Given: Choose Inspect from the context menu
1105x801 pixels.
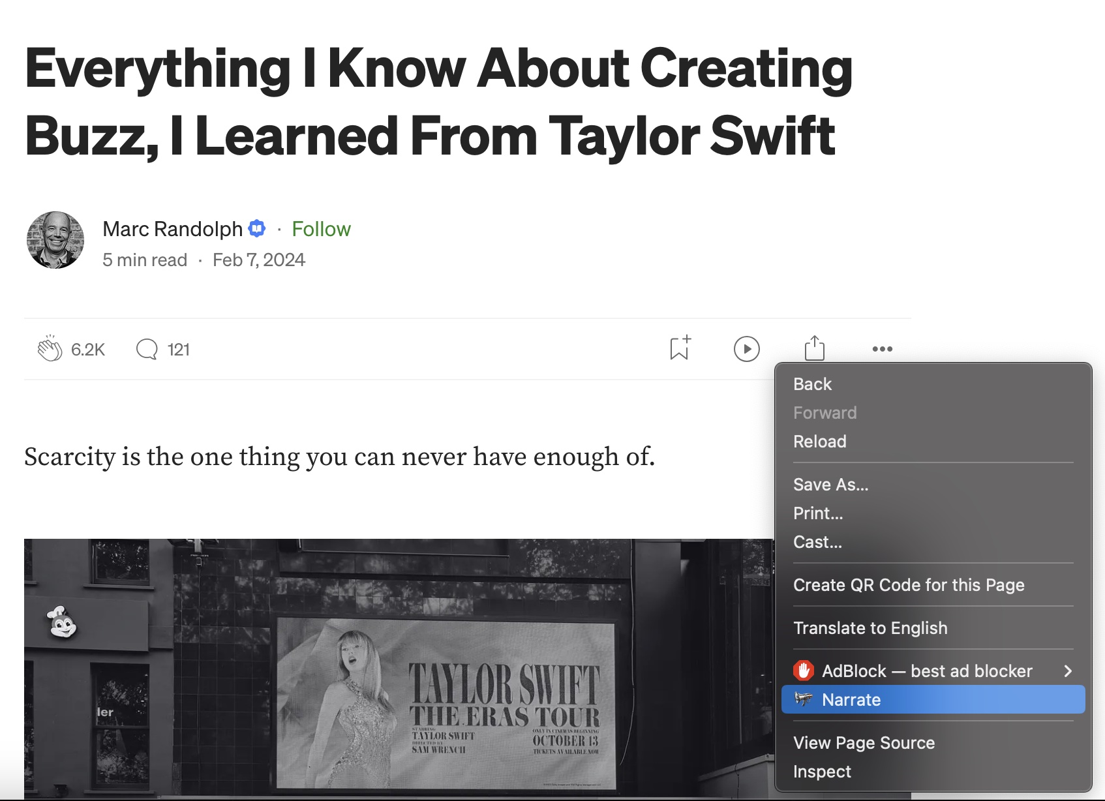Looking at the screenshot, I should (933, 772).
